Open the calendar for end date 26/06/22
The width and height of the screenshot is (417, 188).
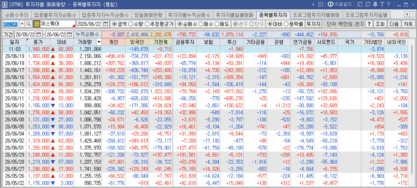tap(69, 34)
